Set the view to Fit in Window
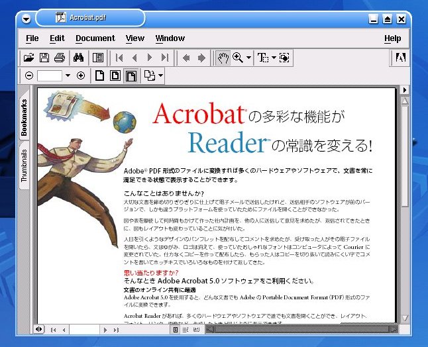Image resolution: width=428 pixels, height=347 pixels. [115, 75]
